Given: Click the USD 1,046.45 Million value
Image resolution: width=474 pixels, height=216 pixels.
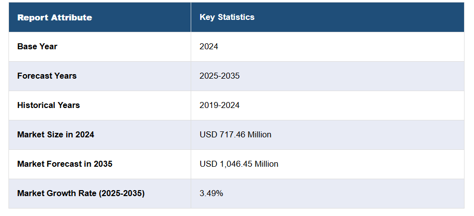Looking at the screenshot, I should click(x=239, y=164).
